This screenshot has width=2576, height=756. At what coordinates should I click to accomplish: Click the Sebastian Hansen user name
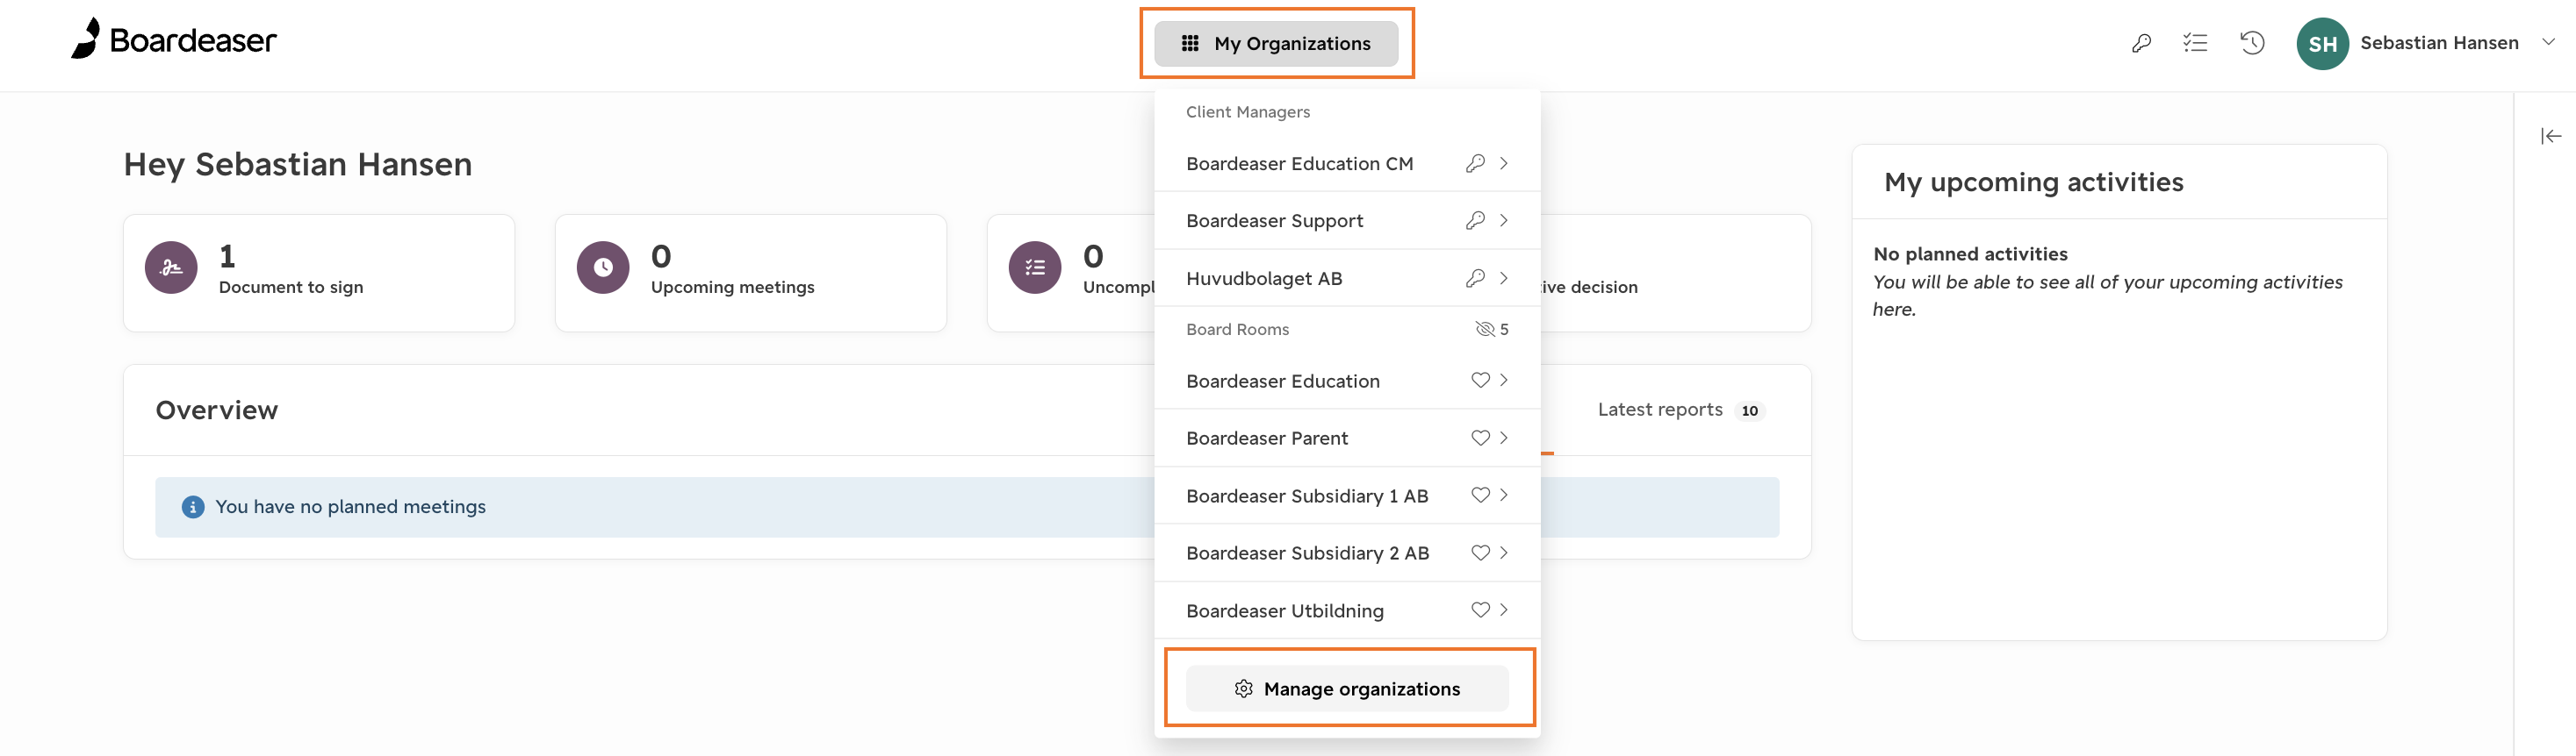pyautogui.click(x=2439, y=42)
